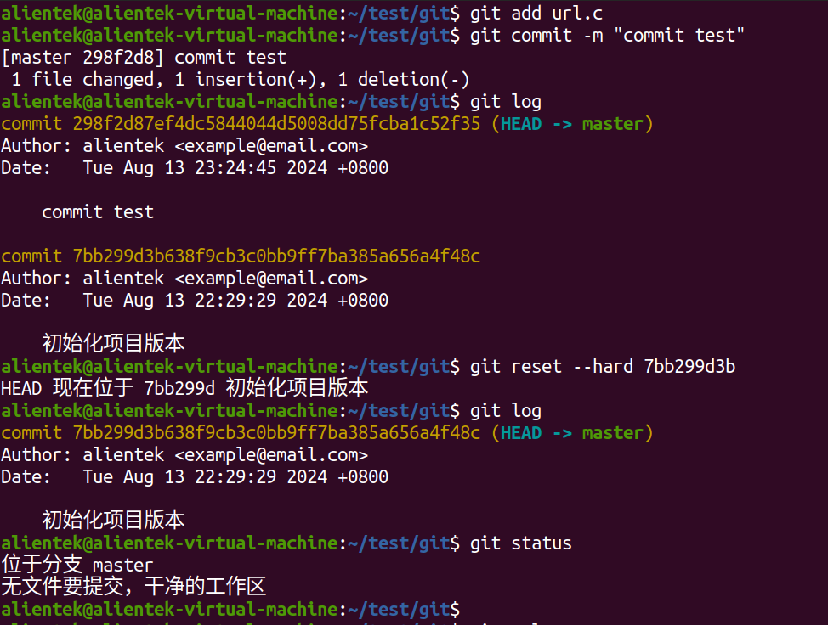828x625 pixels.
Task: Click the "无文件要提交，干净的工作区" message
Action: click(x=133, y=587)
